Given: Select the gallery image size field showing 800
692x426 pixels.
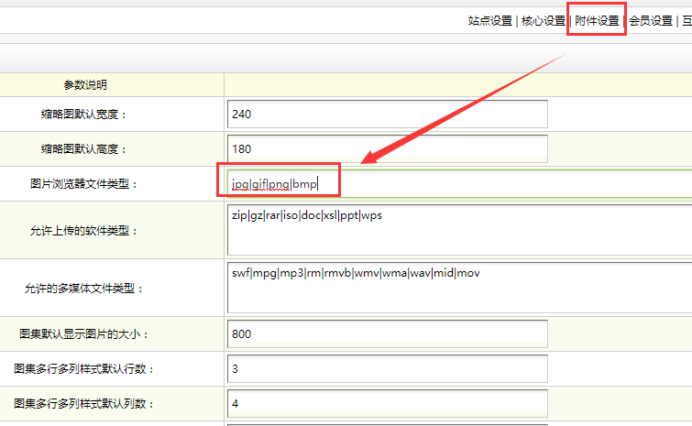Looking at the screenshot, I should tap(387, 334).
